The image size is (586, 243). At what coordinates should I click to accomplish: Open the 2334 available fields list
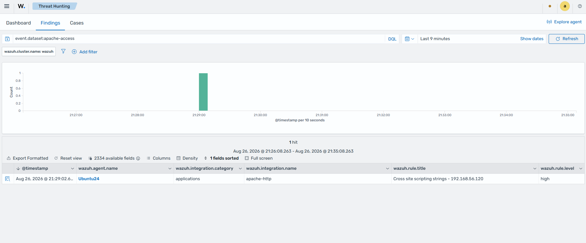coord(112,158)
